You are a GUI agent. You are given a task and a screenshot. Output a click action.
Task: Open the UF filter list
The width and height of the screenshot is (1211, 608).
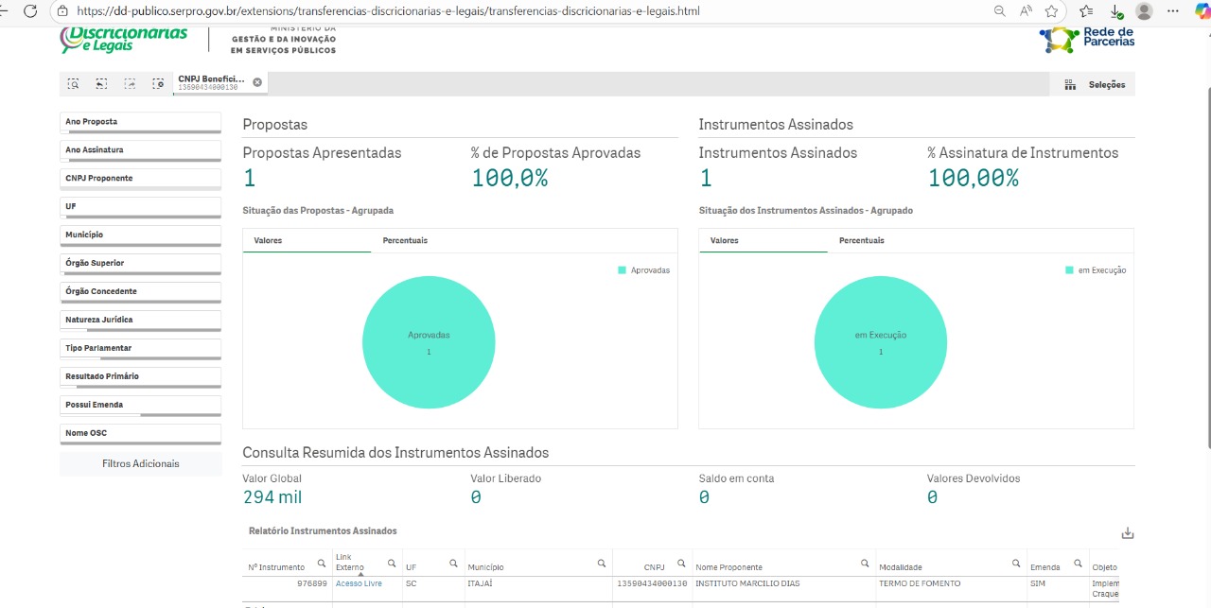[140, 206]
